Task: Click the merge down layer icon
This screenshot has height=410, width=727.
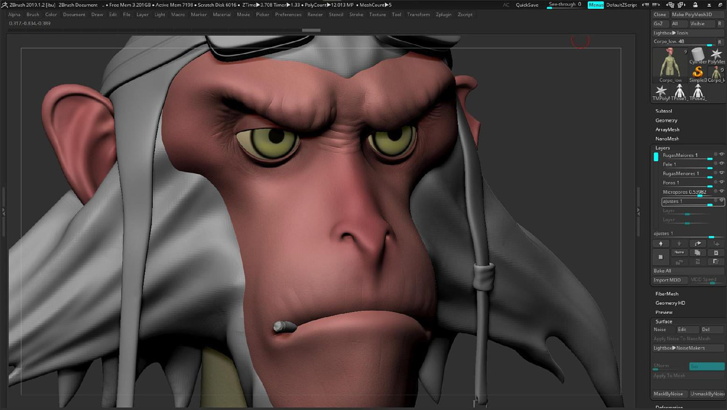Action: pyautogui.click(x=679, y=262)
